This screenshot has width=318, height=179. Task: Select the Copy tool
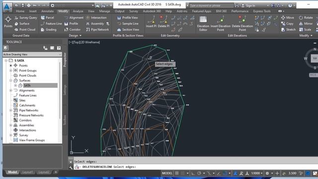point(287,24)
